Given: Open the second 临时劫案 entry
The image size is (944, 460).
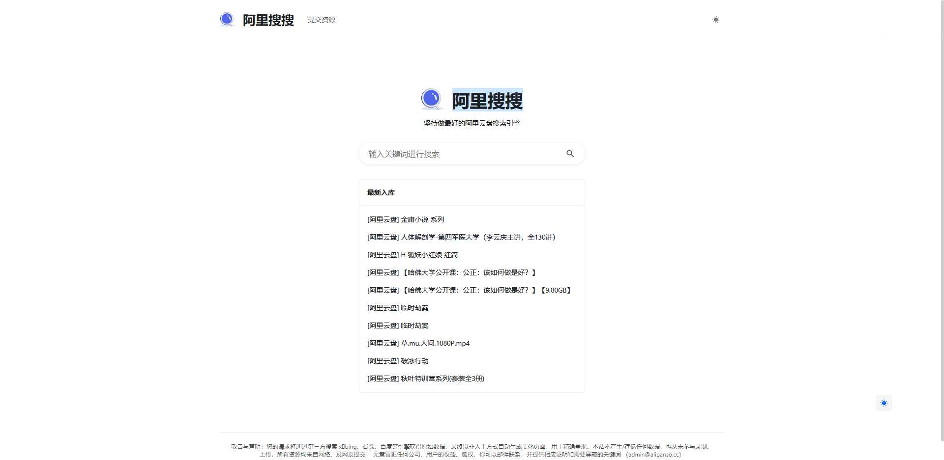Looking at the screenshot, I should click(x=398, y=325).
